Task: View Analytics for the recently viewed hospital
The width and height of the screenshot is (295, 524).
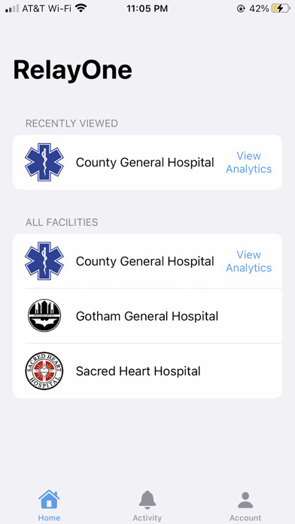Action: coord(249,162)
